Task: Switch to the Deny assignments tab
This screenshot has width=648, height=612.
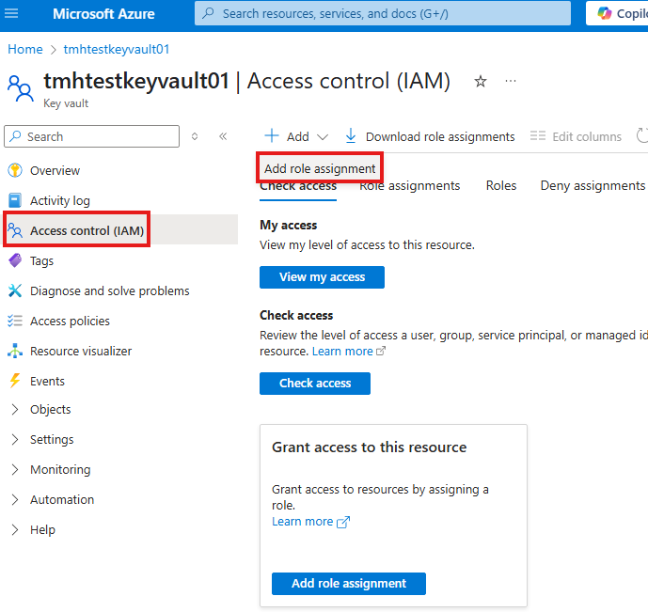Action: tap(593, 186)
